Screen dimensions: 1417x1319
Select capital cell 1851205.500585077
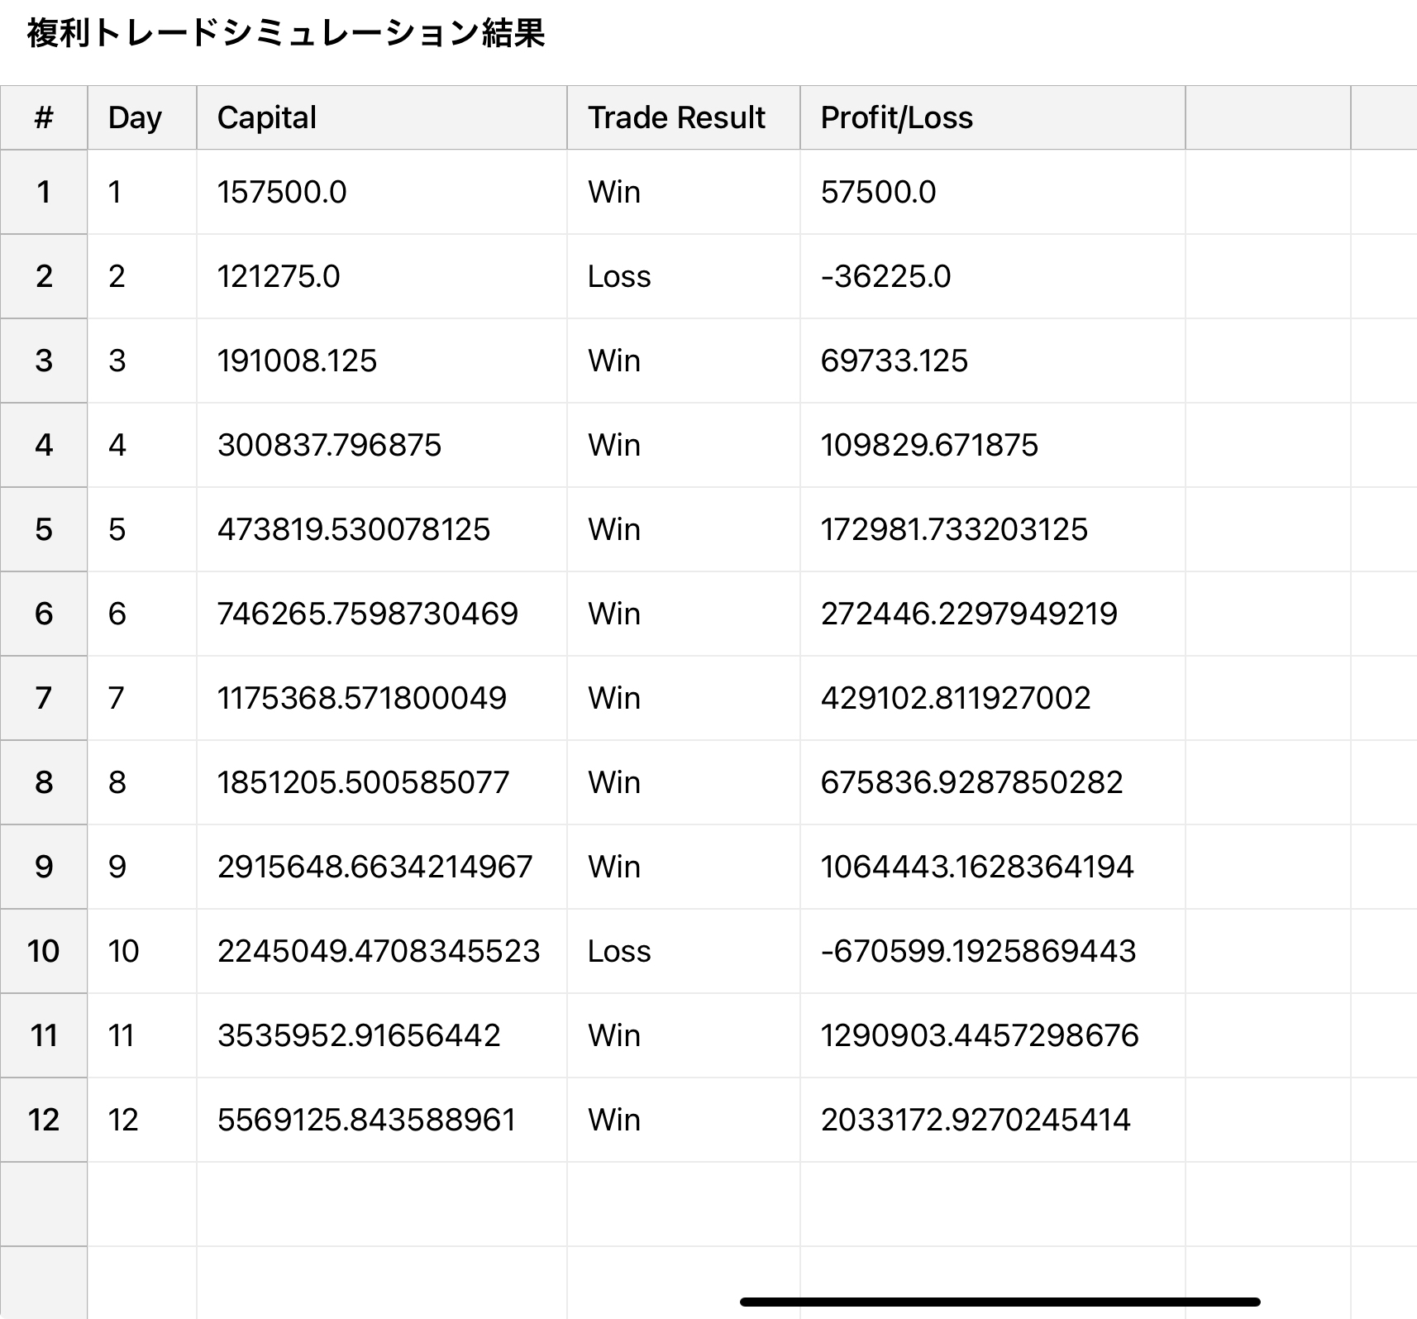point(364,782)
